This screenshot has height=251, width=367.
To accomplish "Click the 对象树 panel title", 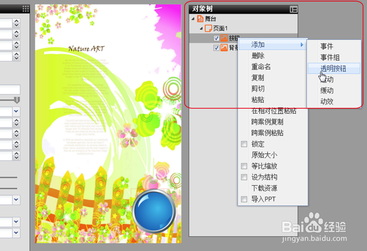I will pos(202,9).
